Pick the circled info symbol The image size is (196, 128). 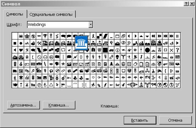pyautogui.click(x=117, y=50)
